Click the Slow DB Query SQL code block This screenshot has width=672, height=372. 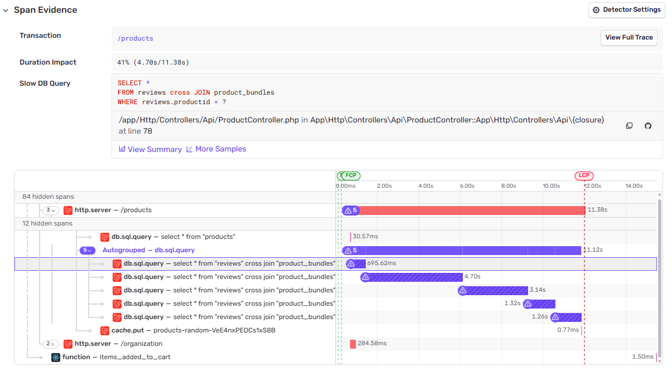(x=387, y=92)
